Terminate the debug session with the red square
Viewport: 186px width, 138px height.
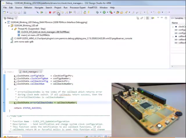click(x=50, y=12)
